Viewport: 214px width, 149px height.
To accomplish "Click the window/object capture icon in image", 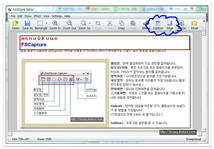I will pyautogui.click(x=48, y=79).
